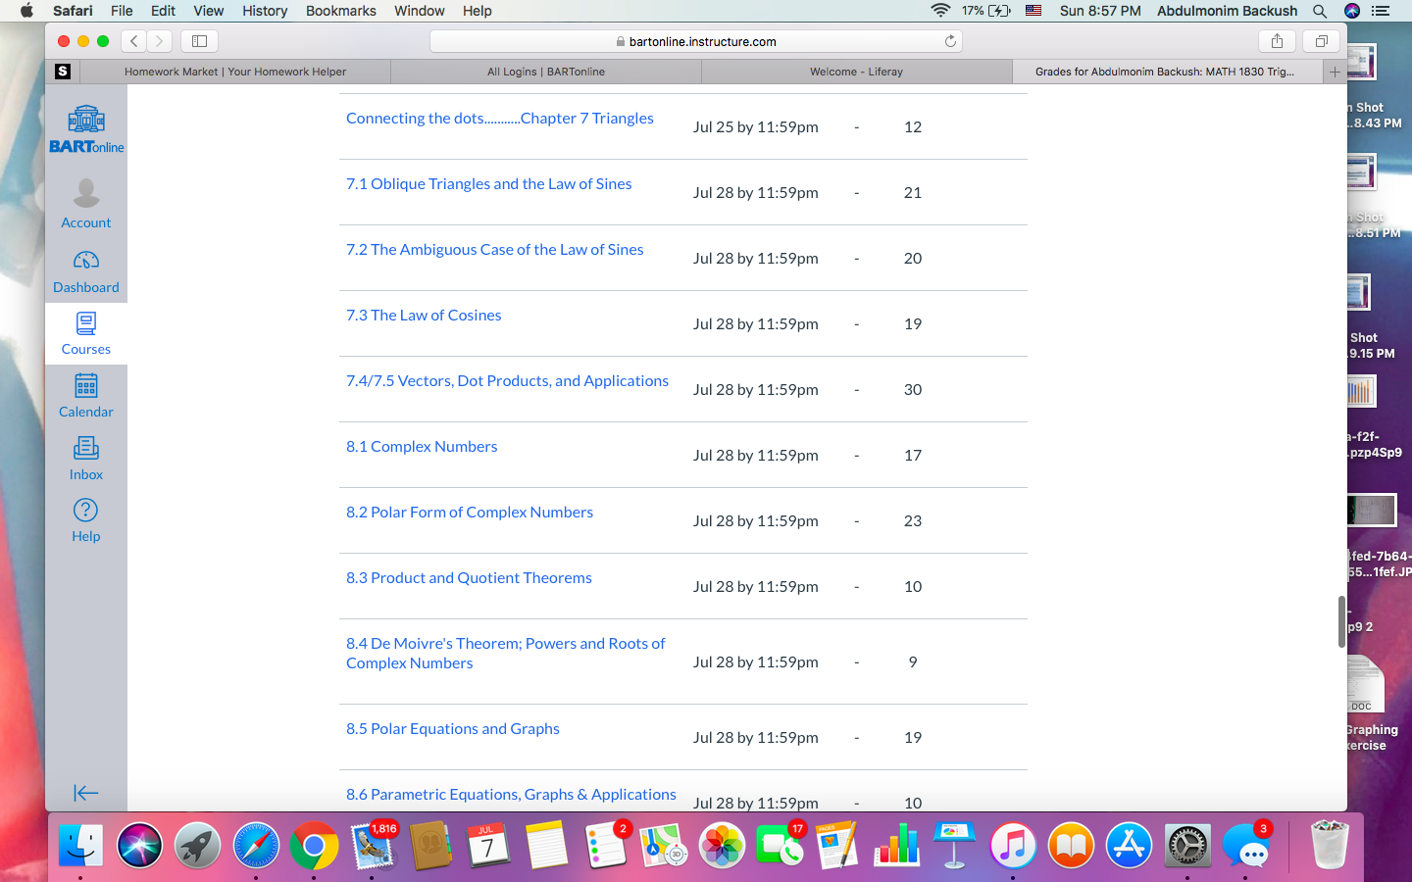1412x882 pixels.
Task: Open System Preferences gear in Dock
Action: (x=1187, y=845)
